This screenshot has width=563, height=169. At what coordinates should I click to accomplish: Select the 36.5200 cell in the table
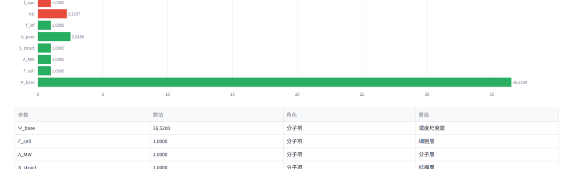[216, 128]
